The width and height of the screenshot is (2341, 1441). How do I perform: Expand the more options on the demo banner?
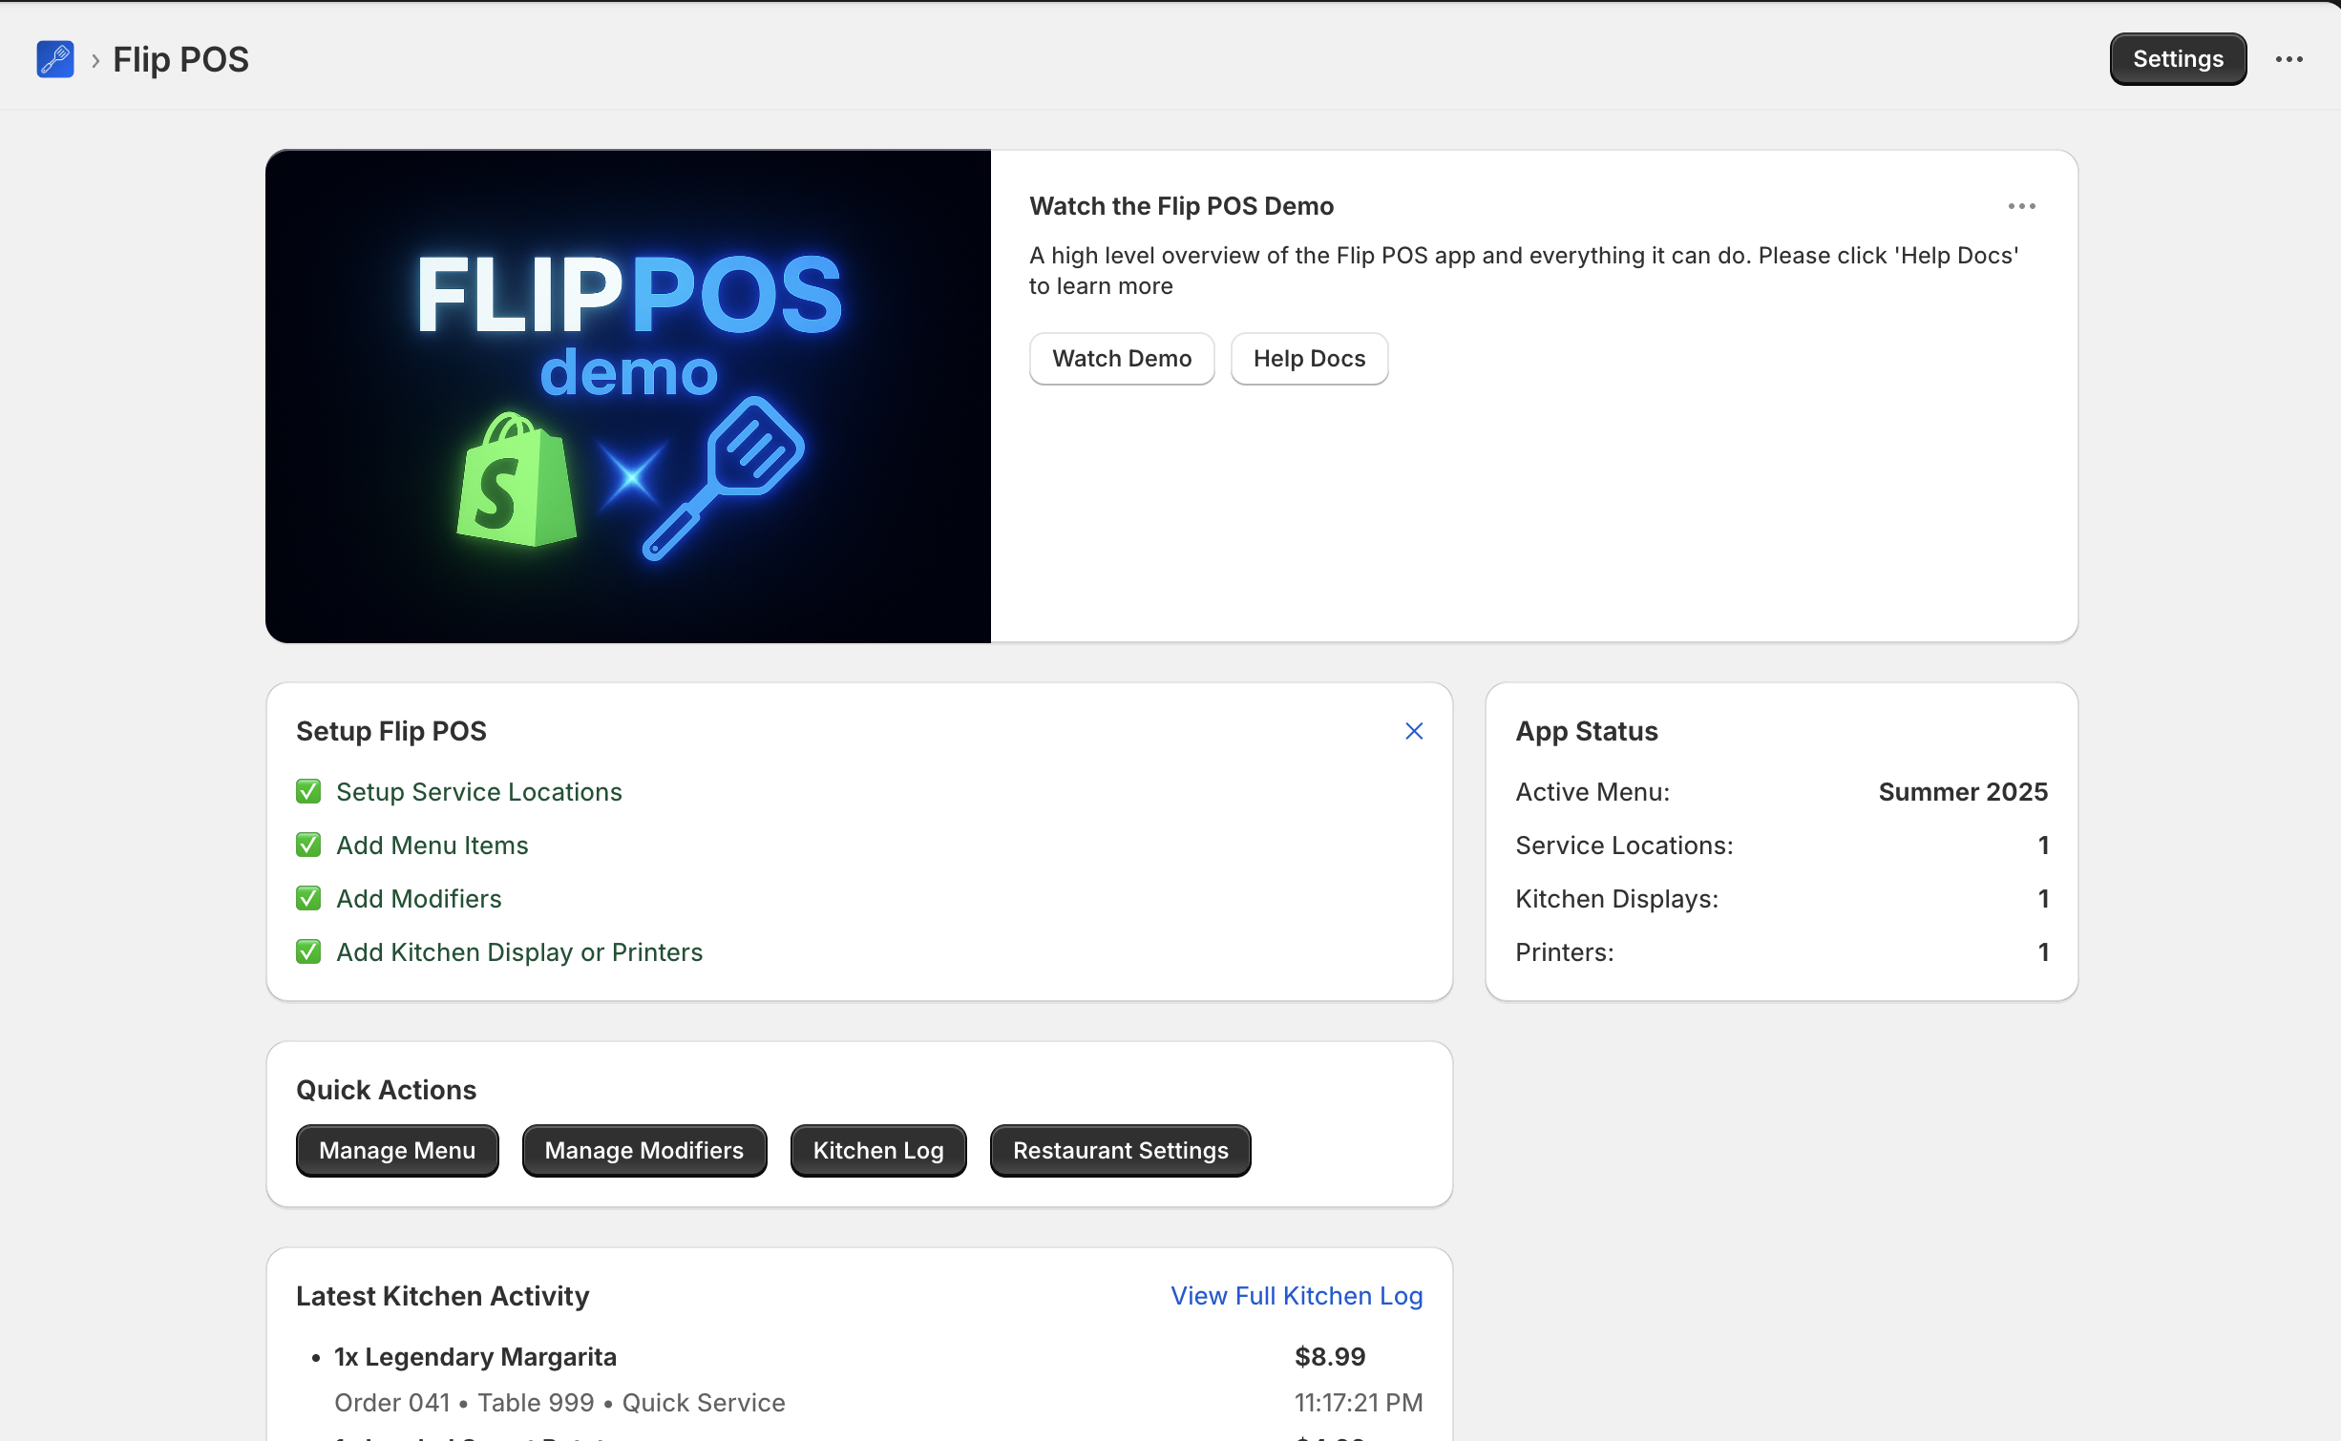(x=2022, y=206)
